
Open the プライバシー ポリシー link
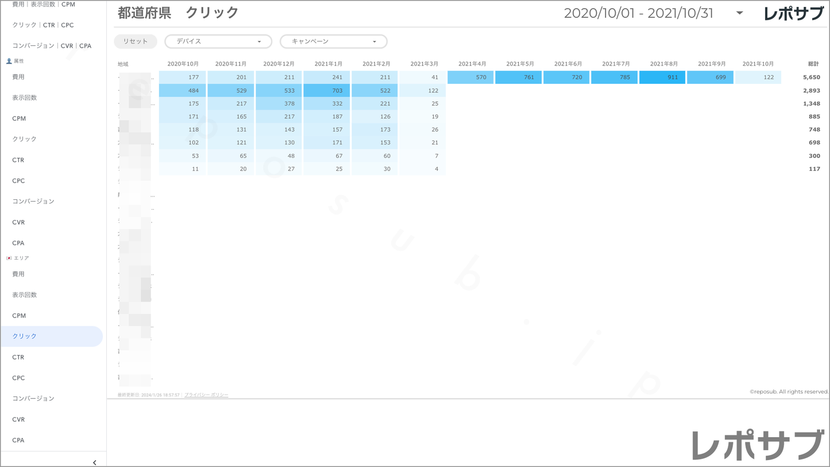206,395
